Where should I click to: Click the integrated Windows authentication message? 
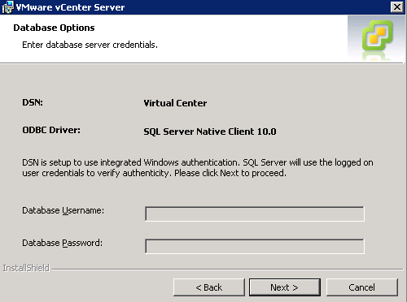(x=198, y=167)
